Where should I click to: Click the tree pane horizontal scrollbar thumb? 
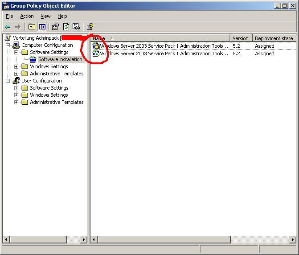(38, 239)
